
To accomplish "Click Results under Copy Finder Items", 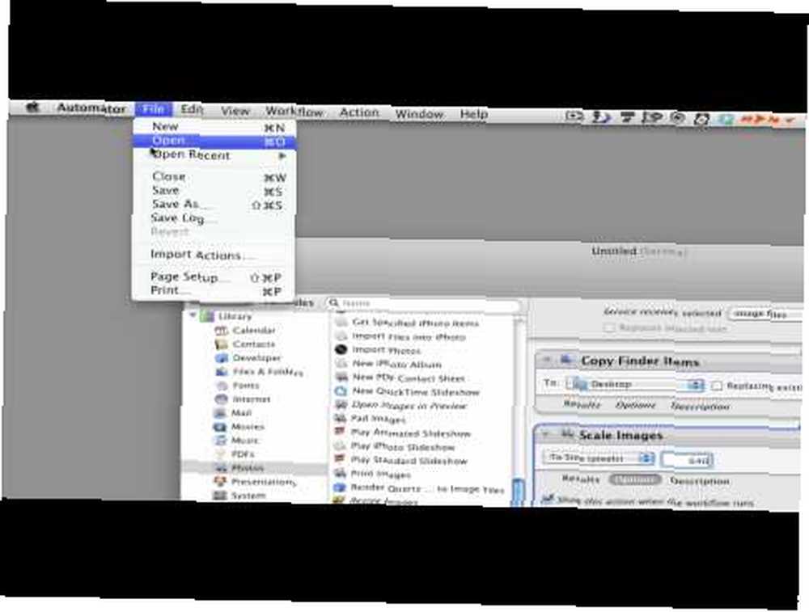I will 582,404.
